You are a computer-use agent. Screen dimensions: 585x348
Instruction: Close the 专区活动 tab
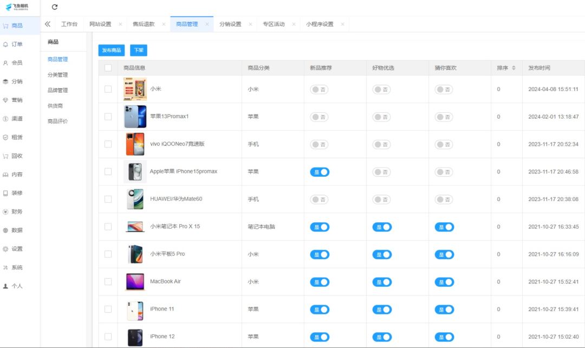pos(294,24)
